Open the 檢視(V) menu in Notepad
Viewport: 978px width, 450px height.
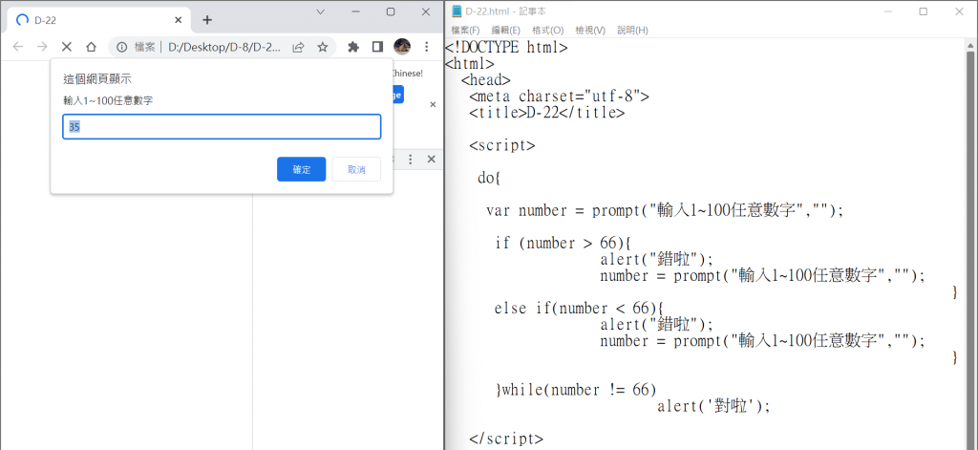pyautogui.click(x=590, y=30)
